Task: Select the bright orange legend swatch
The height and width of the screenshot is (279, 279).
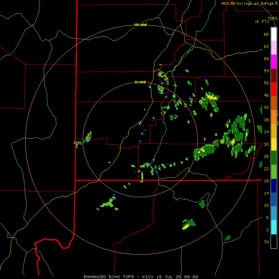Action: point(274,117)
